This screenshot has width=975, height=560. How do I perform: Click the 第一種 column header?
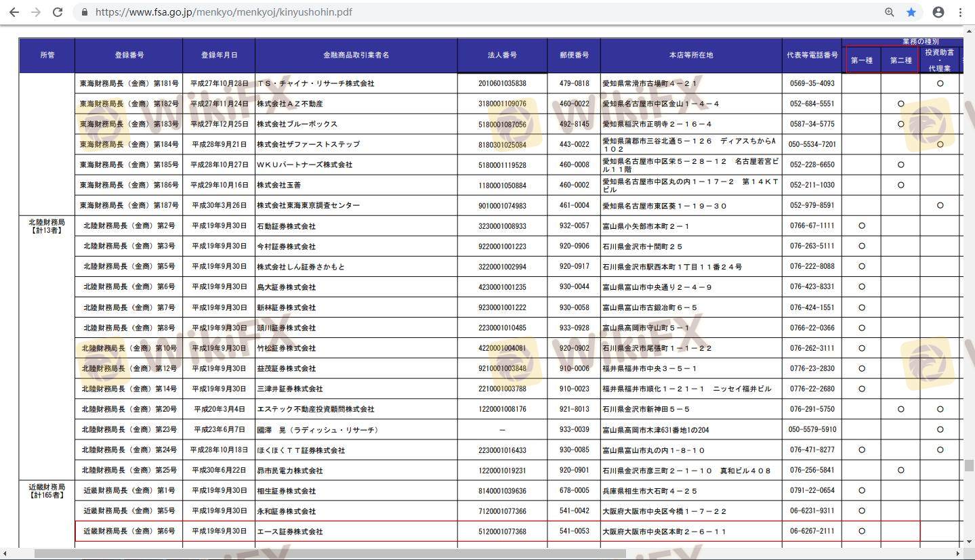click(861, 60)
